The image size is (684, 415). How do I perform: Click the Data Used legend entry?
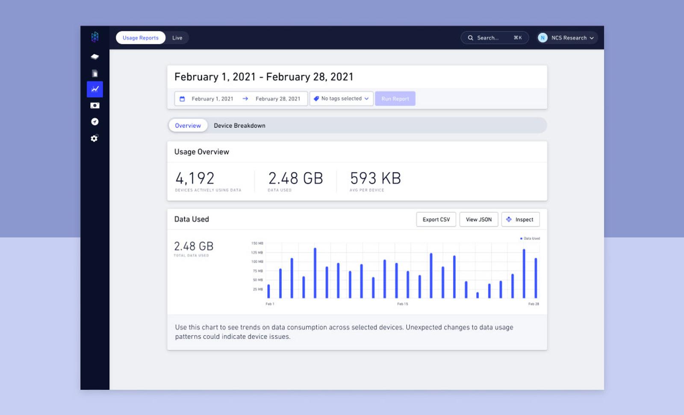(x=530, y=238)
